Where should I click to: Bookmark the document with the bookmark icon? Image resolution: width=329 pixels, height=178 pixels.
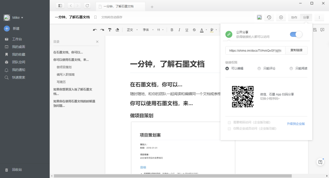point(95,17)
